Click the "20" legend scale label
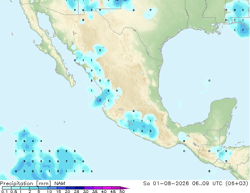 (x=67, y=191)
